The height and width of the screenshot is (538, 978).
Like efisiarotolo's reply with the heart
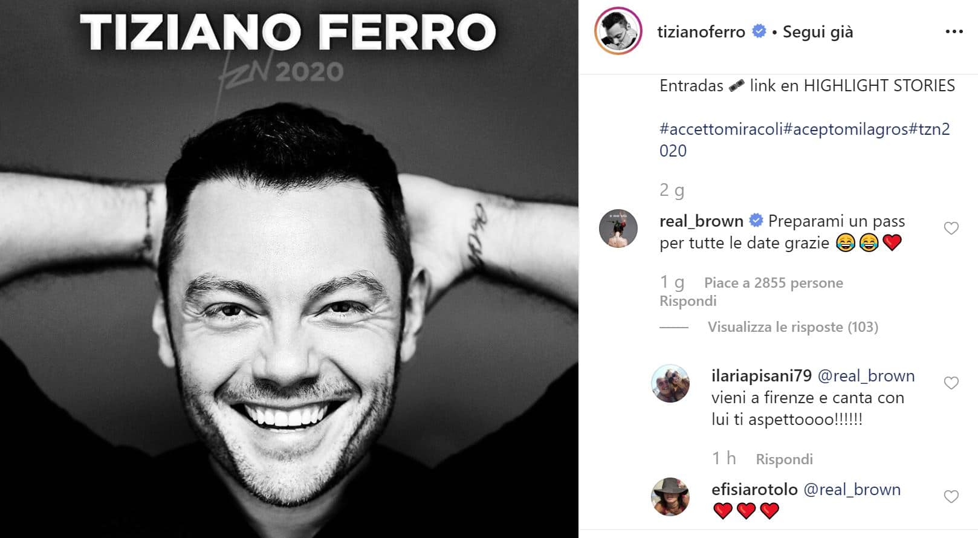[951, 497]
